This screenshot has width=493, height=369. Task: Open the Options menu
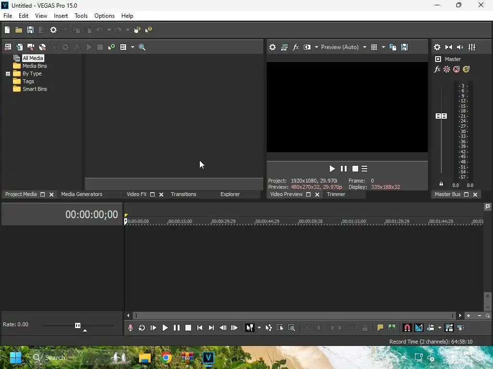pos(104,16)
